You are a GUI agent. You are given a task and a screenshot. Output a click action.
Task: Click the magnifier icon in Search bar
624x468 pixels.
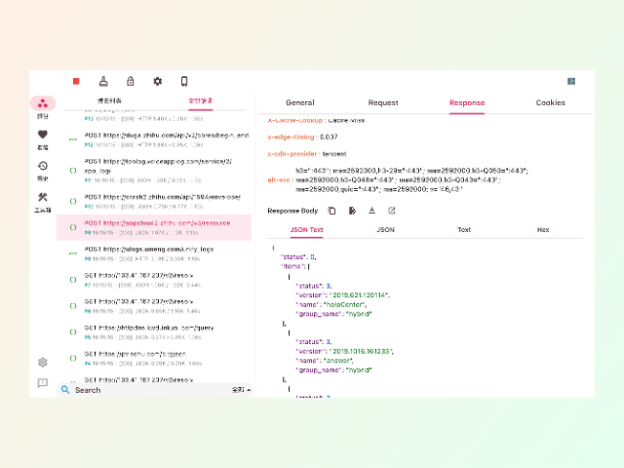pos(65,390)
